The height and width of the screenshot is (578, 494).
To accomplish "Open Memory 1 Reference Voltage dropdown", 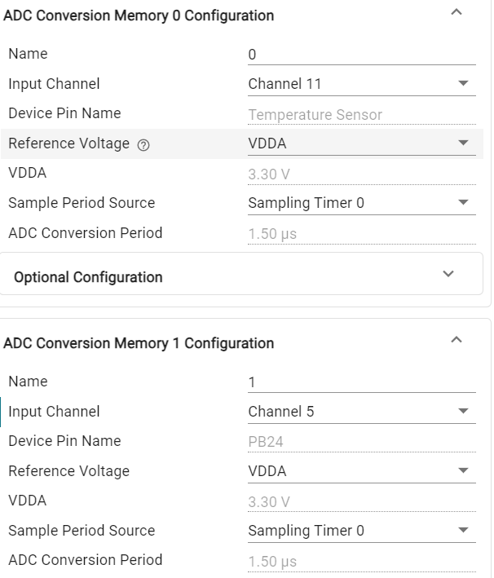I will (360, 470).
